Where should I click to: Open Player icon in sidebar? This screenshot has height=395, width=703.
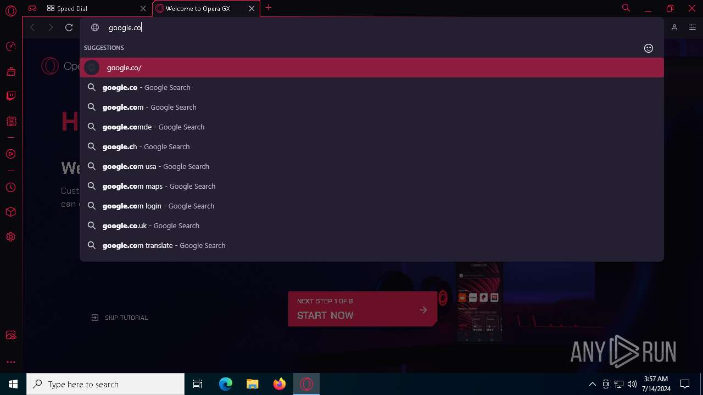point(10,154)
